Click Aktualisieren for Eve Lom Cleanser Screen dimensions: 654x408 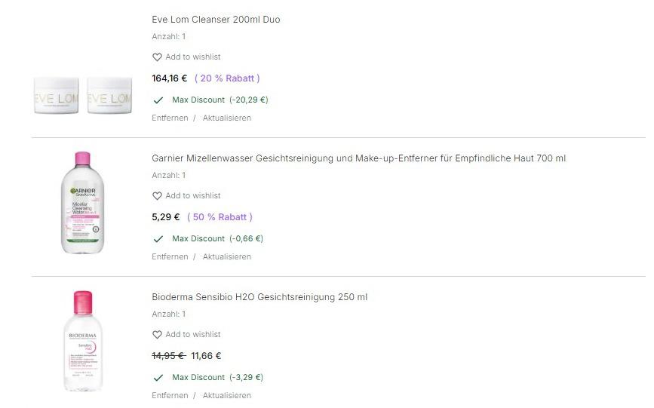click(226, 118)
